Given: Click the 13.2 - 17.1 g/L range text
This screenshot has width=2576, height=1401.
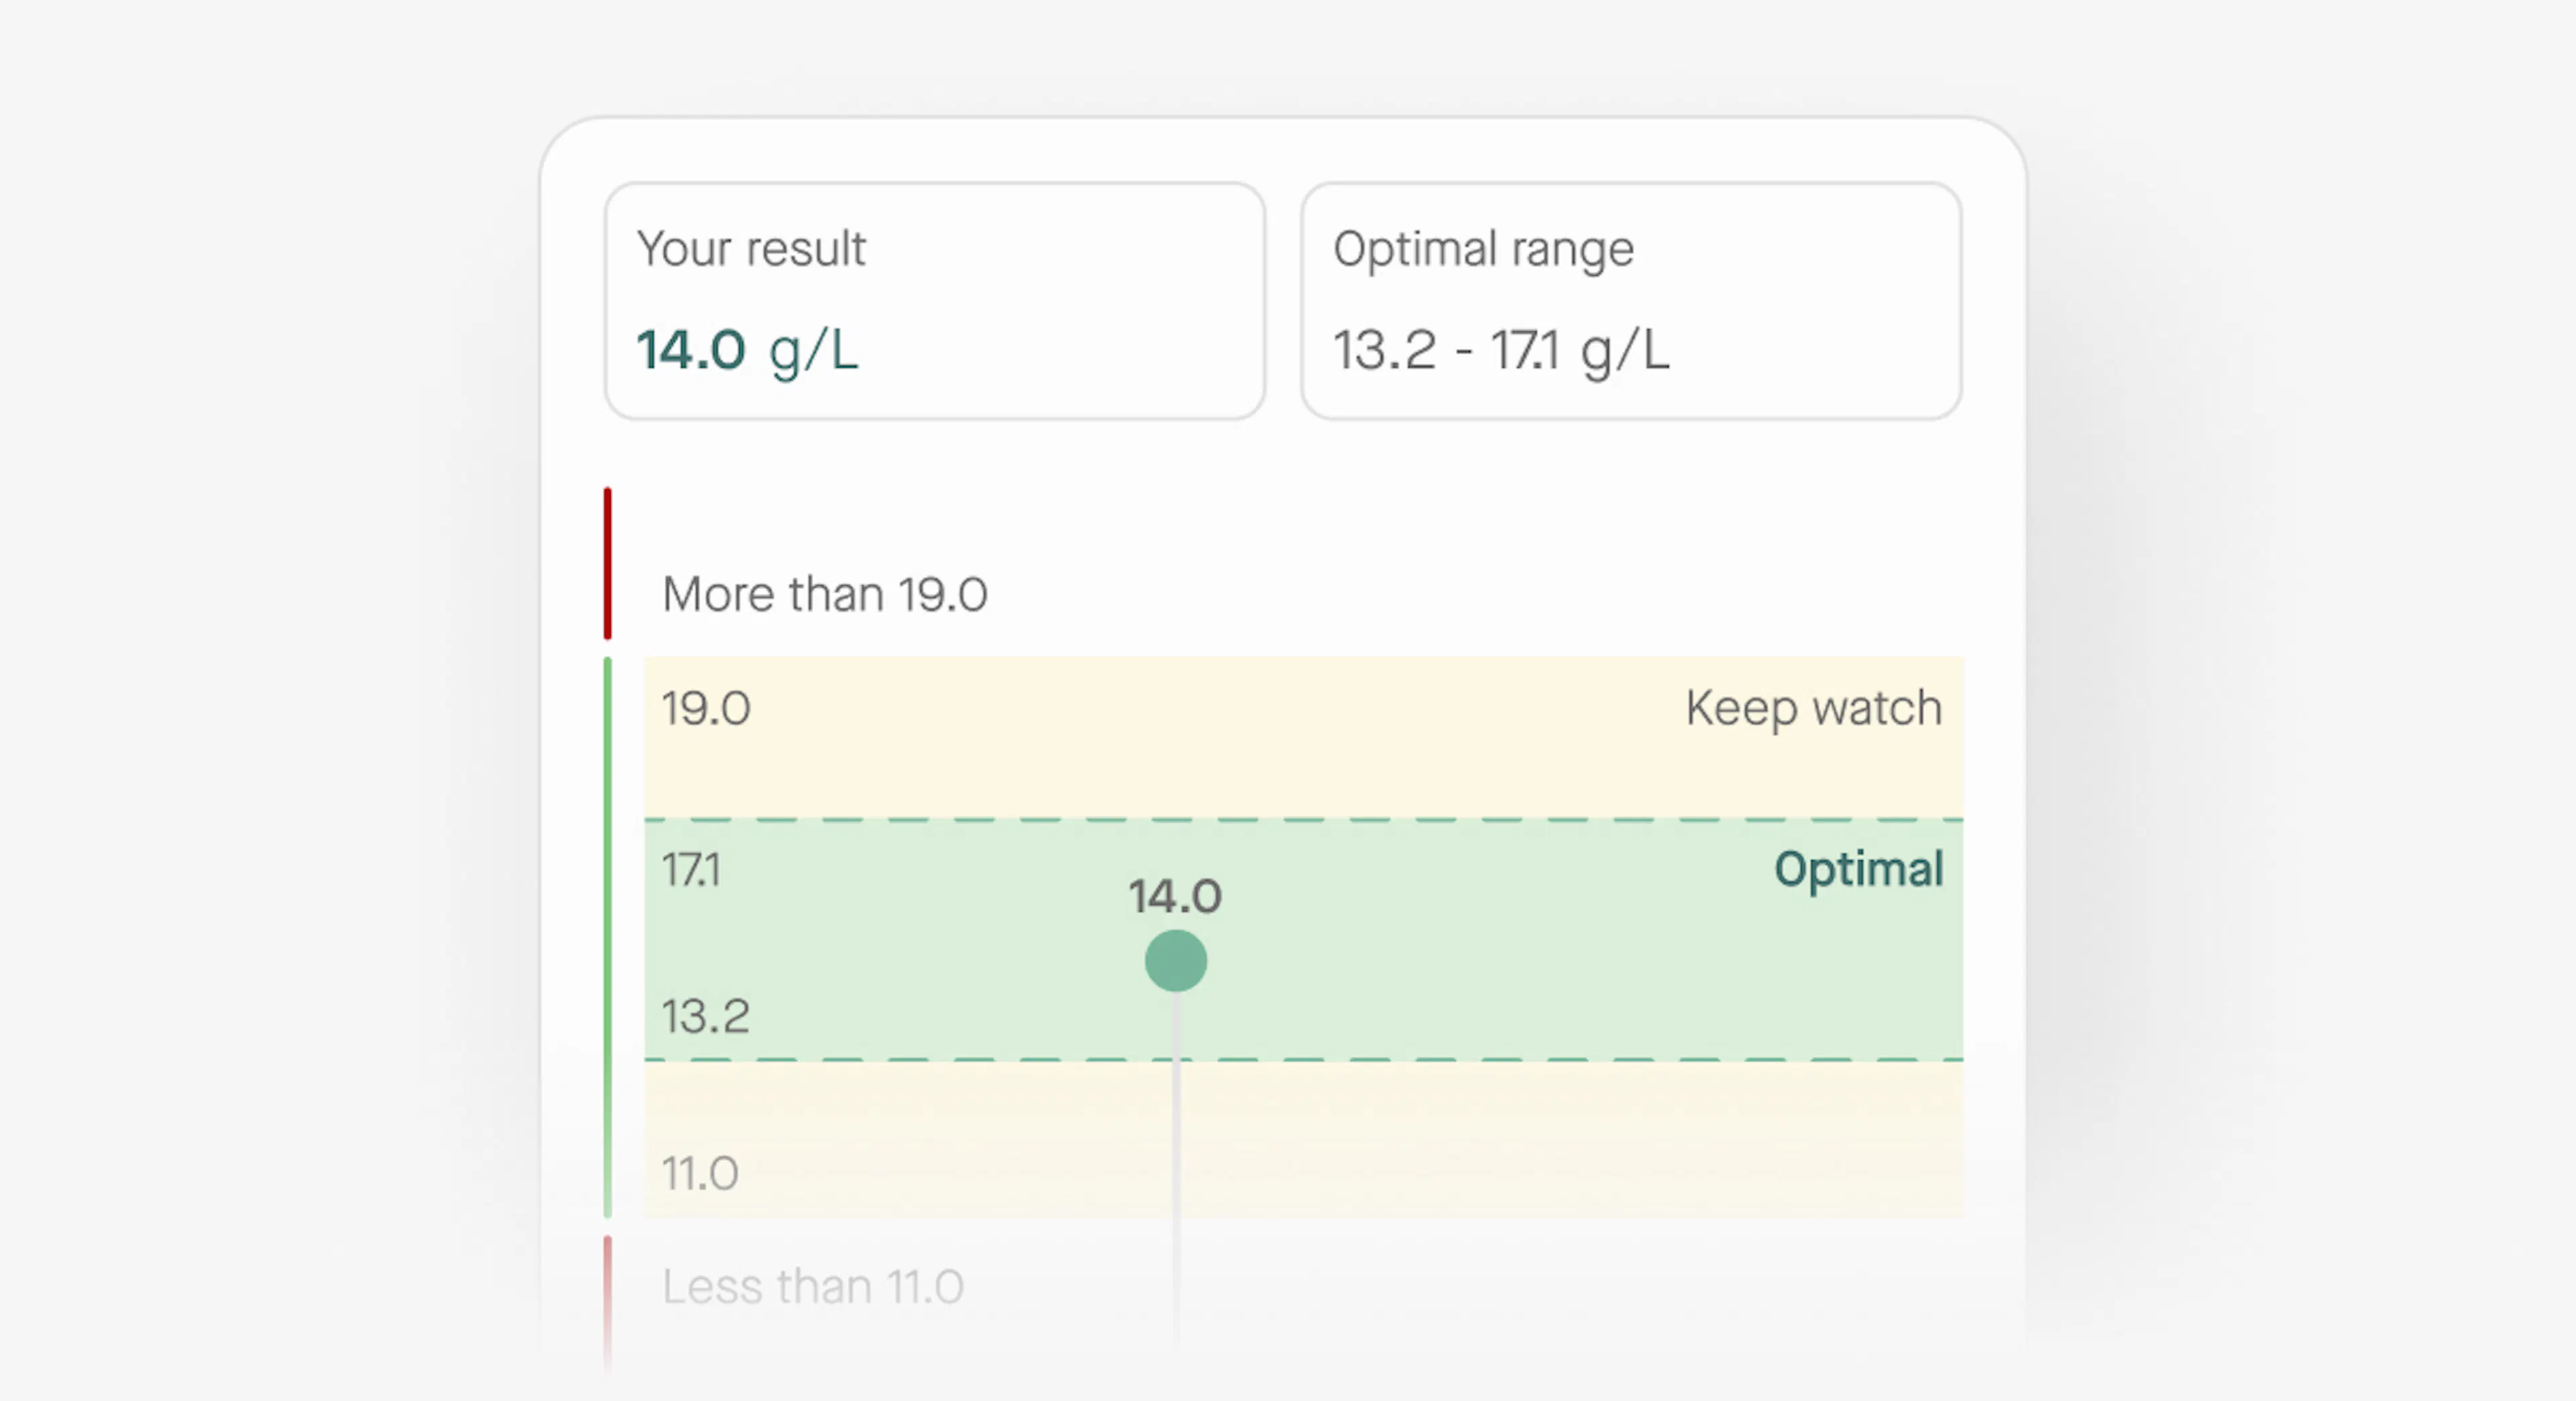Looking at the screenshot, I should click(x=1500, y=350).
